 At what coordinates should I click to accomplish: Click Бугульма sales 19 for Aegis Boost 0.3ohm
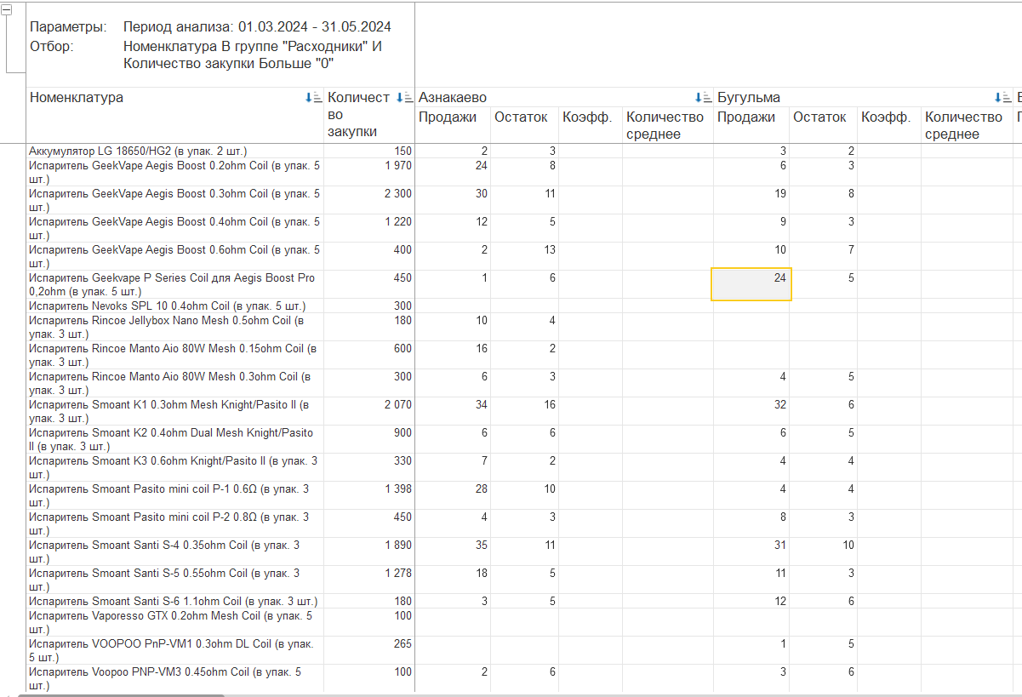click(780, 193)
